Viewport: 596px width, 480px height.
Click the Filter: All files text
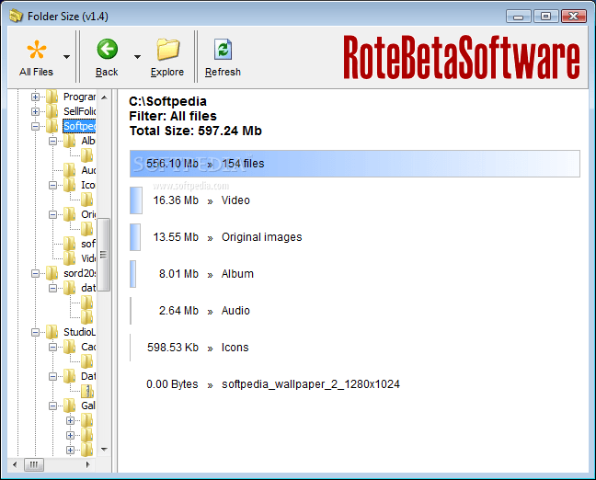173,116
